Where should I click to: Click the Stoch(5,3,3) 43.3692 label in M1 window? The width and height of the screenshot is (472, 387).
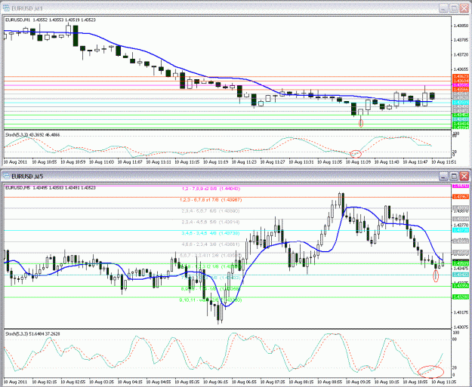[x=32, y=135]
